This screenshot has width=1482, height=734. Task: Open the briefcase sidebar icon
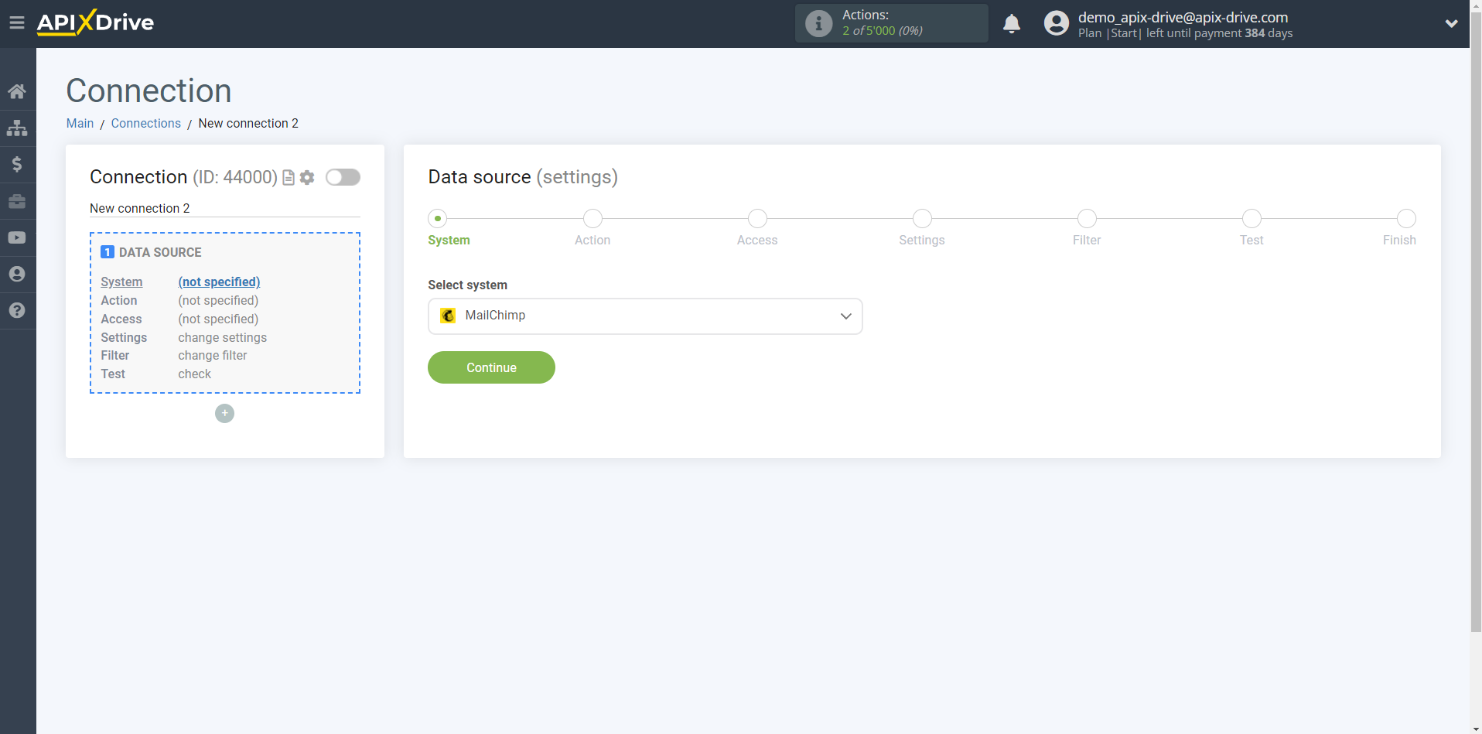tap(17, 201)
